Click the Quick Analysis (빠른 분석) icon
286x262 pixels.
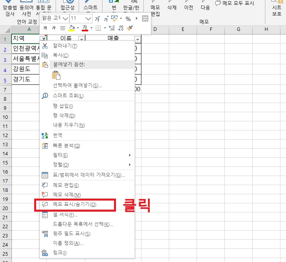tap(45, 146)
